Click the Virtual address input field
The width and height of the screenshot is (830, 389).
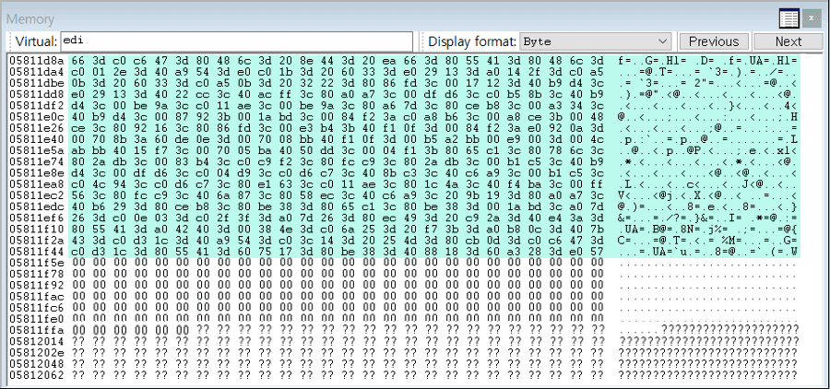[236, 41]
